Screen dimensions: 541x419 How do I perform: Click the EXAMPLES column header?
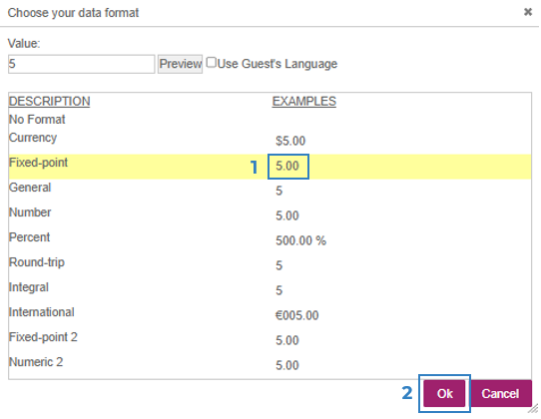[x=304, y=102]
